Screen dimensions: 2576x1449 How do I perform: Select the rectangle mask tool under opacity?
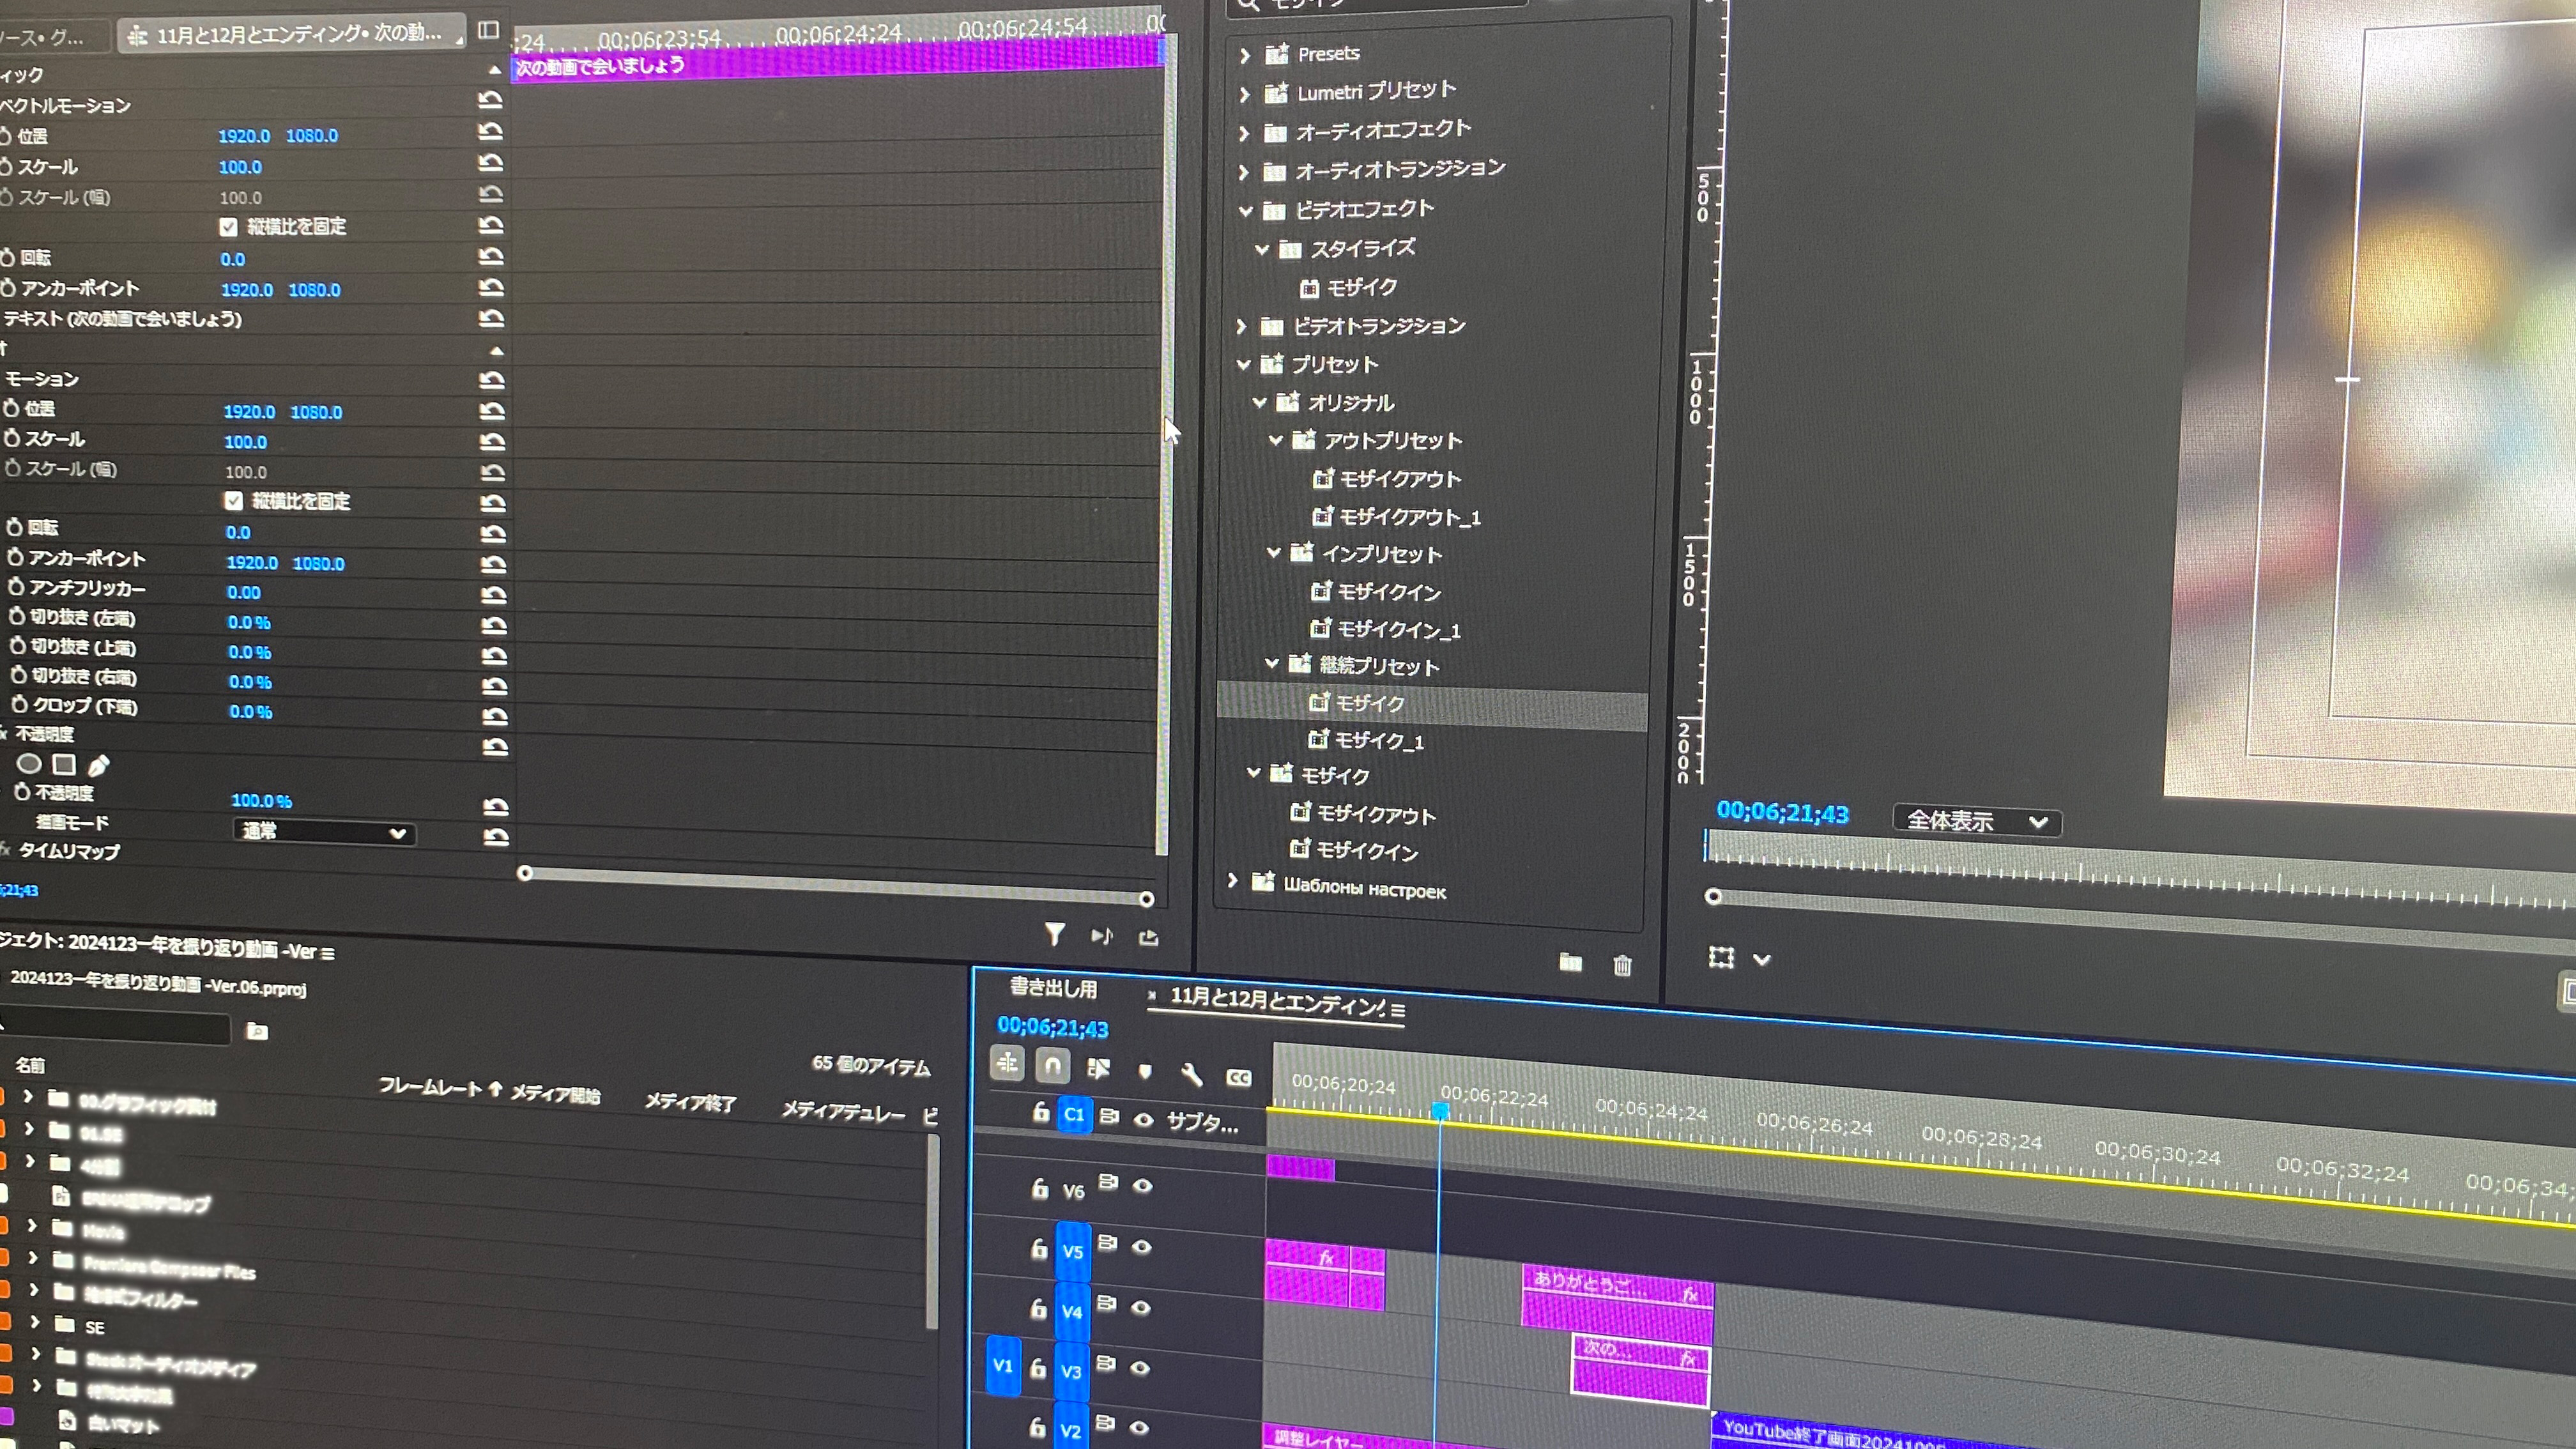pos(64,765)
